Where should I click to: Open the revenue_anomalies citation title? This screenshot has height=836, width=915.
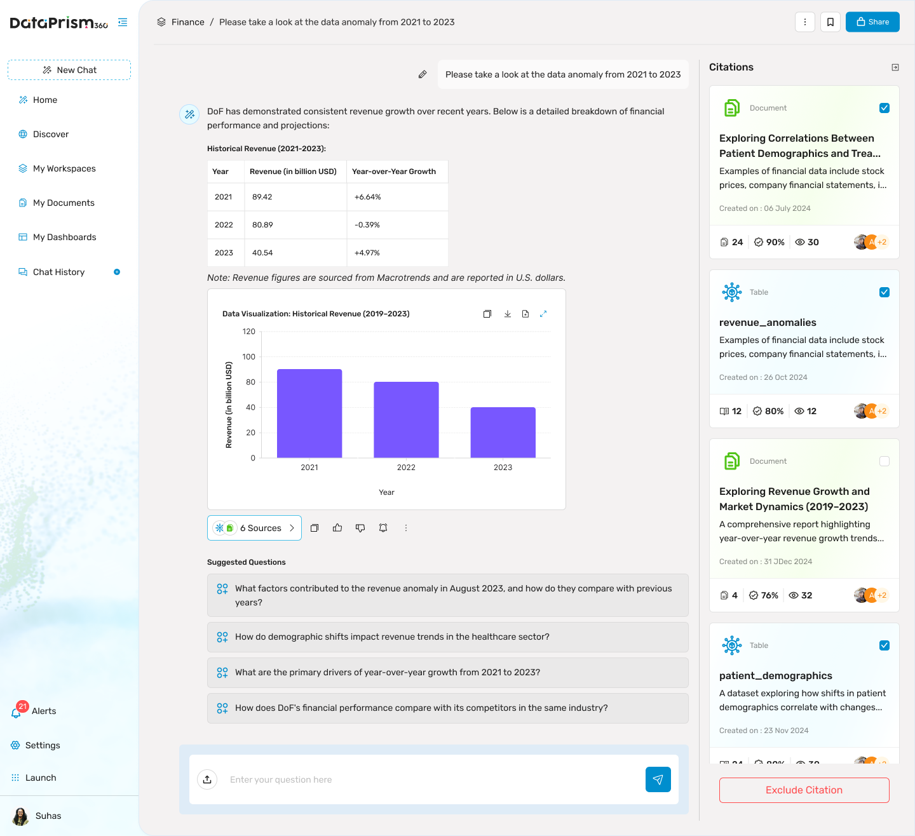(x=768, y=323)
